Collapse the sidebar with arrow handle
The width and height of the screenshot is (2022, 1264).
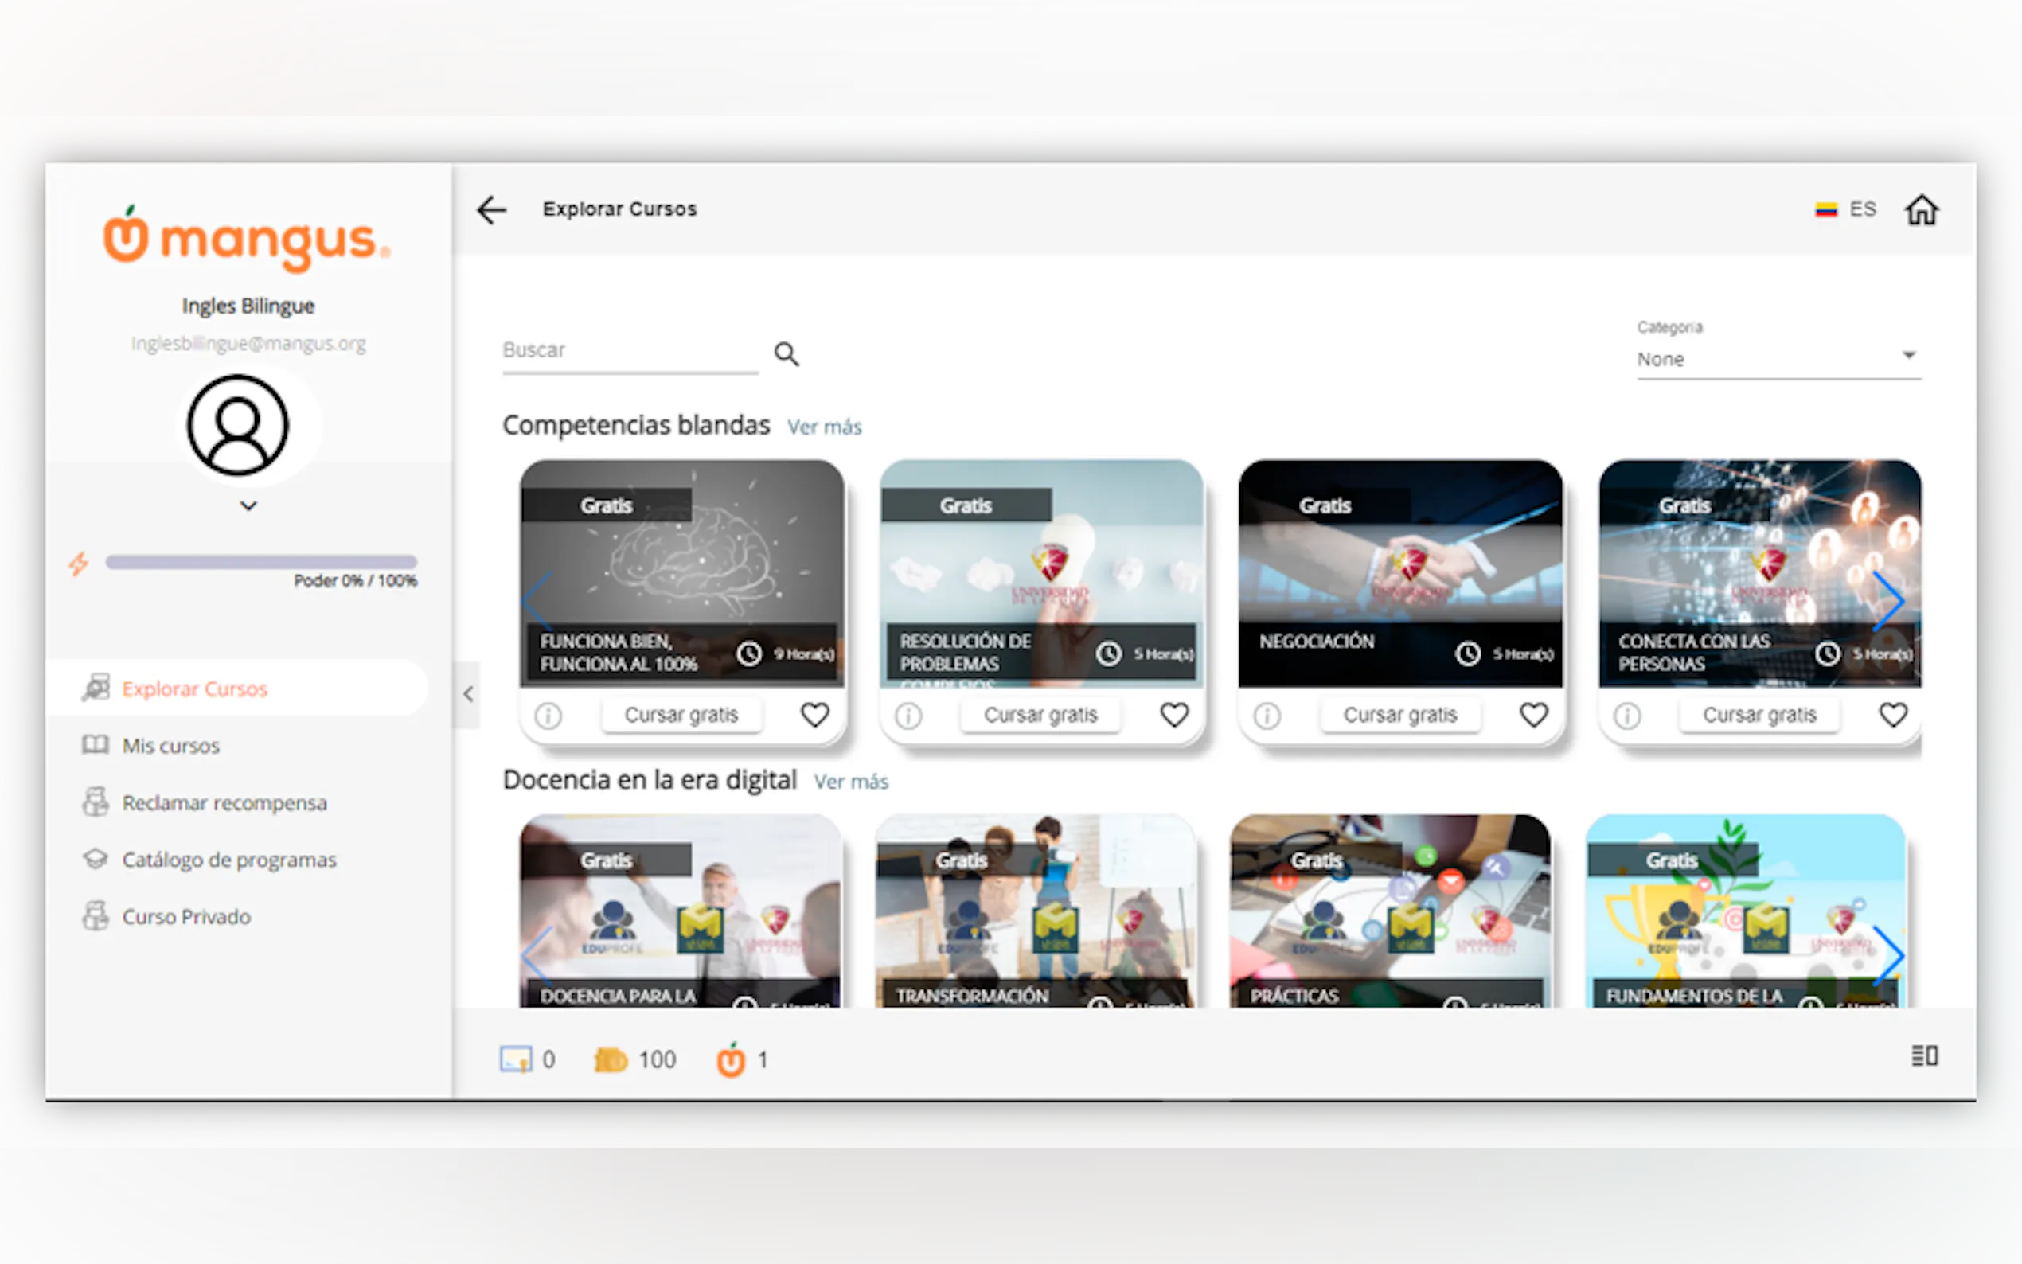(468, 694)
